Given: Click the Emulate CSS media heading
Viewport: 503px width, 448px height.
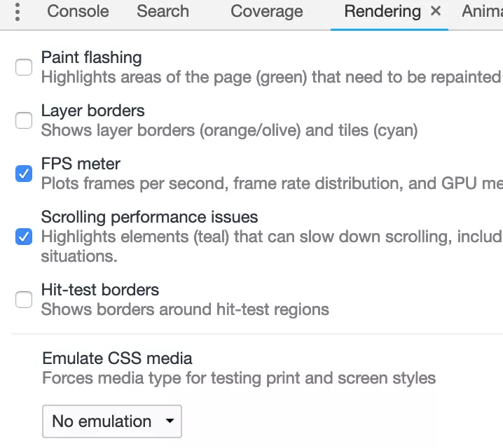Looking at the screenshot, I should [x=117, y=358].
